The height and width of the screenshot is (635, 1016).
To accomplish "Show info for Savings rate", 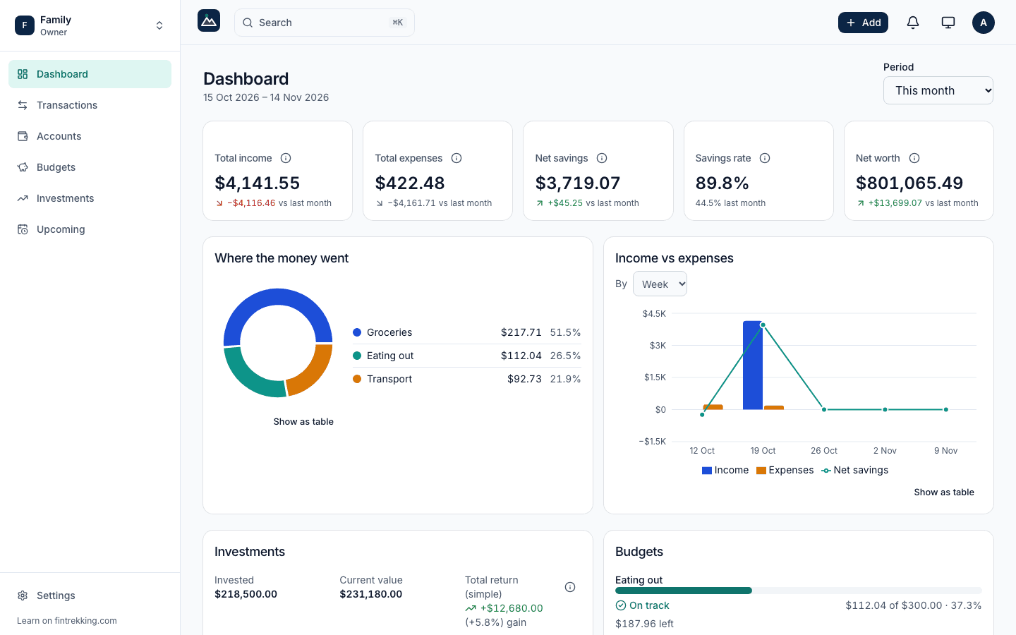I will pyautogui.click(x=765, y=158).
